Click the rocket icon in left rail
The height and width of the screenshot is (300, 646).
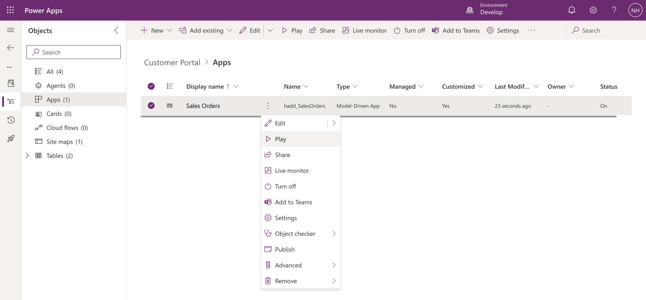click(x=11, y=138)
